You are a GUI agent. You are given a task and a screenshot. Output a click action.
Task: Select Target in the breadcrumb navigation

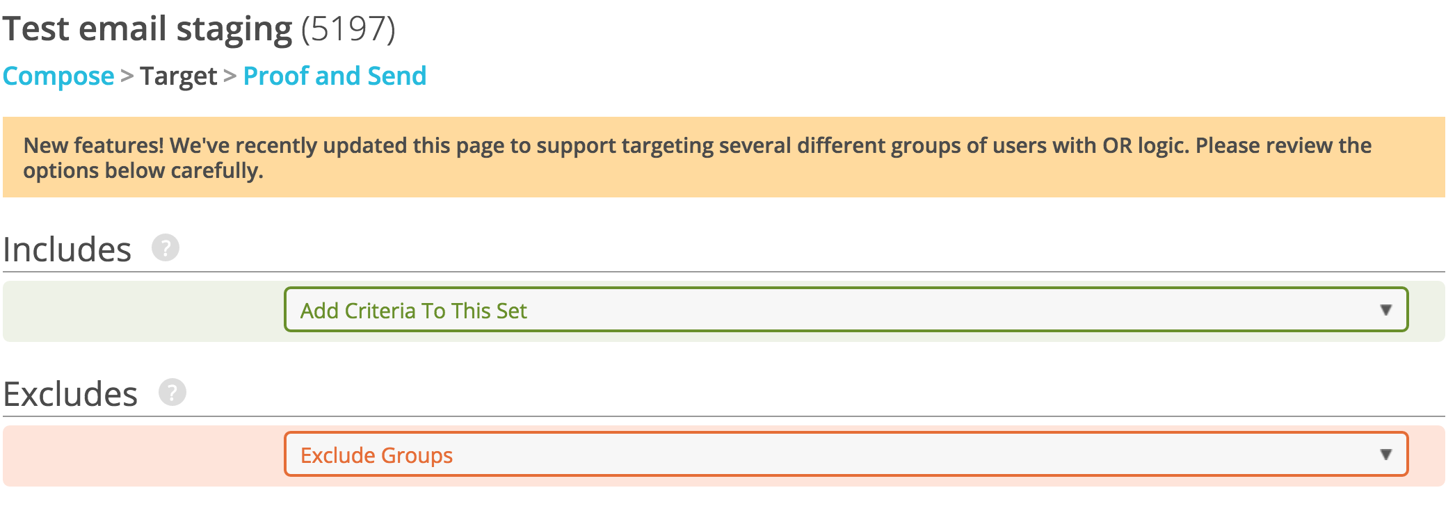tap(178, 76)
